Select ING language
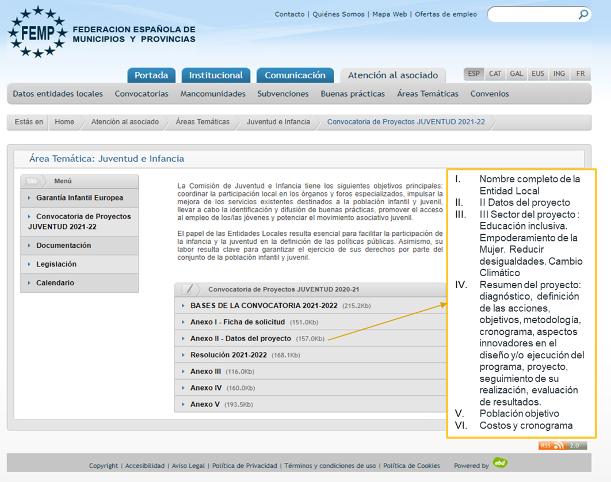 (x=559, y=74)
